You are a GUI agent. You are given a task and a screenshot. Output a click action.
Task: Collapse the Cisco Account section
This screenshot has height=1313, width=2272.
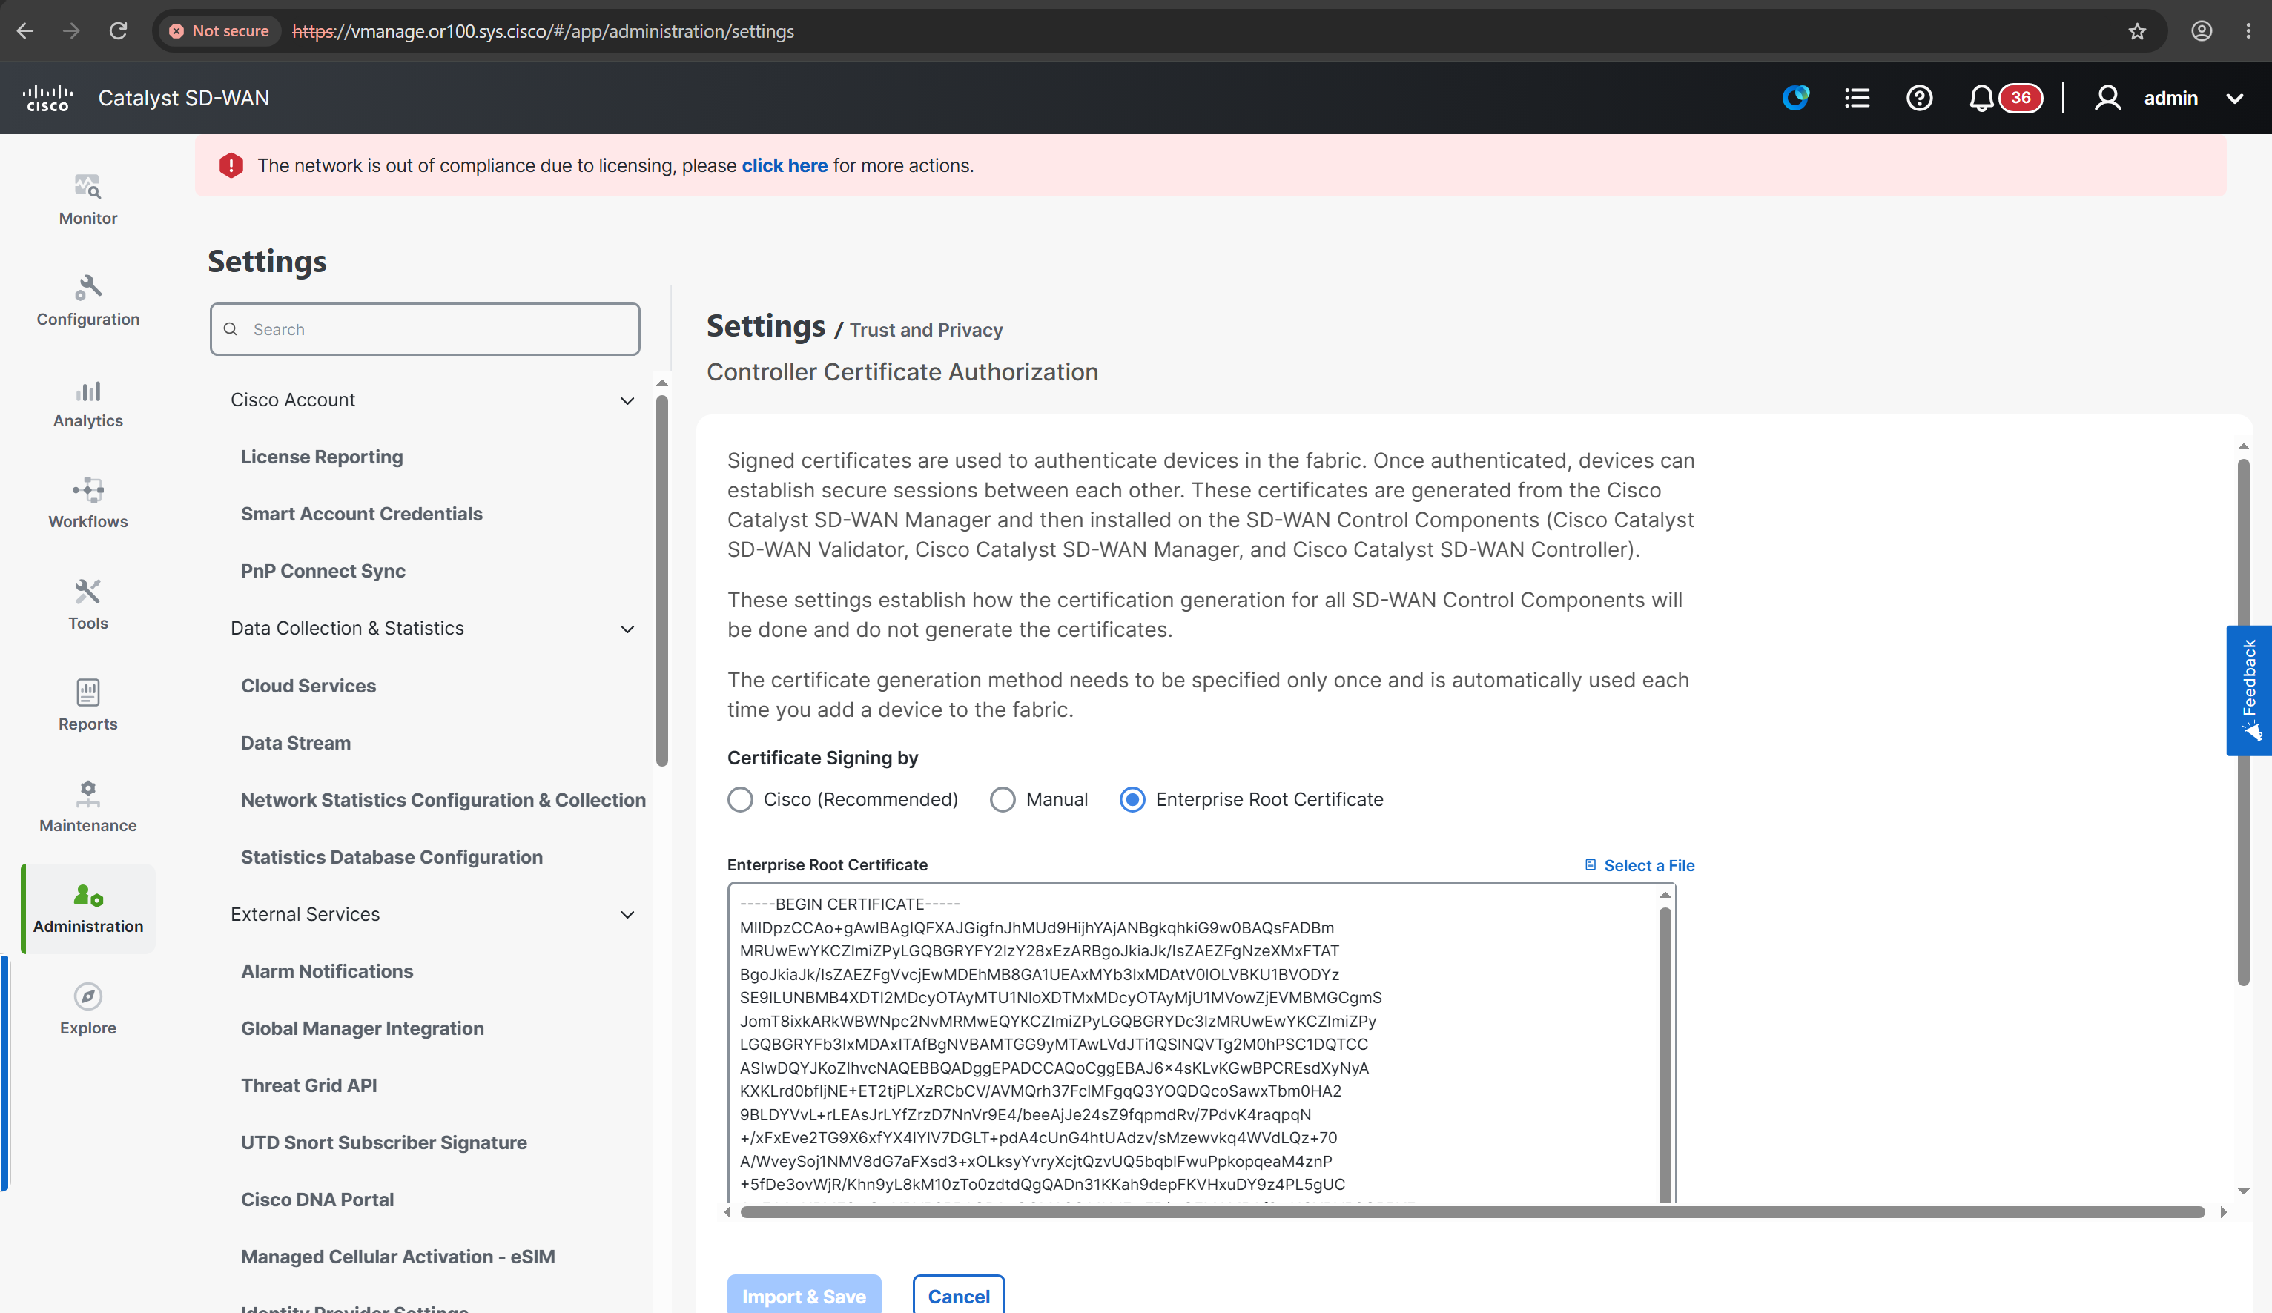coord(627,400)
